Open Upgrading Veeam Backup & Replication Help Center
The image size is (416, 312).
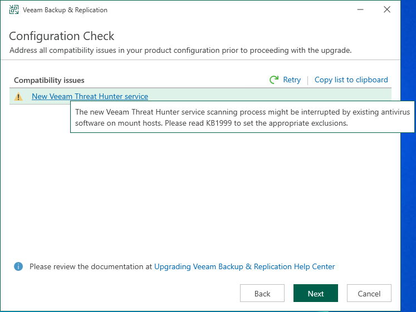pyautogui.click(x=244, y=266)
